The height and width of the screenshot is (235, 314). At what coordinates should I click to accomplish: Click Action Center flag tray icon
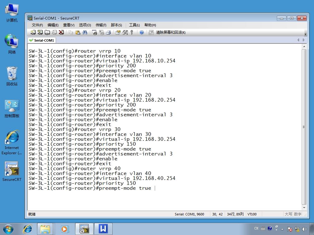tap(289, 229)
